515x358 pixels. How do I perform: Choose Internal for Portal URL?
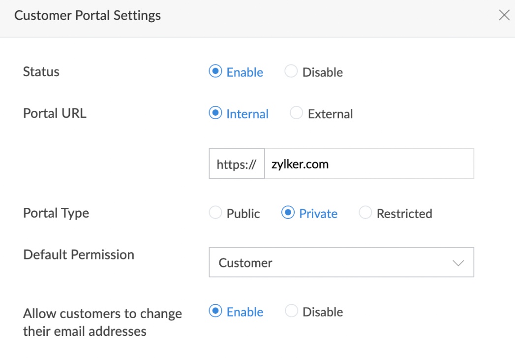point(215,114)
